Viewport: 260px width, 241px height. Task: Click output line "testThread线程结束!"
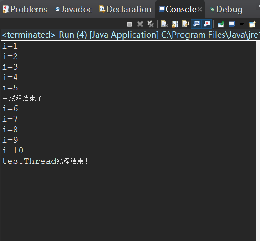(45, 161)
